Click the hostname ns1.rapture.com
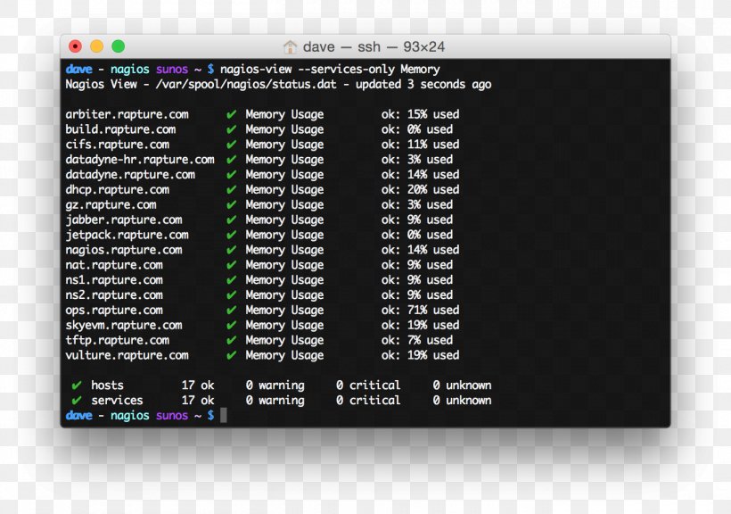Viewport: 731px width, 514px height. point(114,280)
